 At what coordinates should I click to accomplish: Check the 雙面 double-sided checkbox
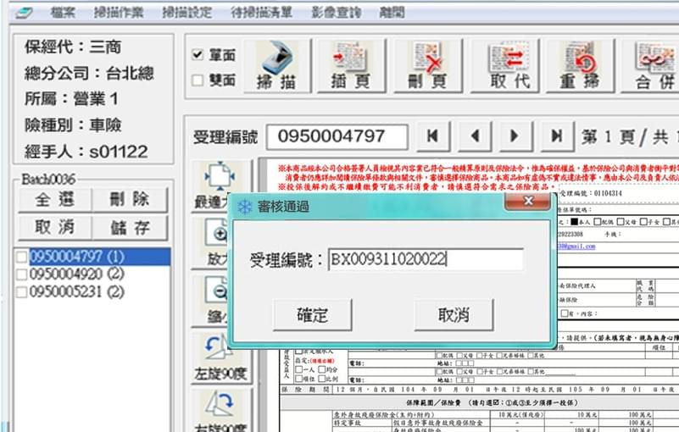(198, 80)
